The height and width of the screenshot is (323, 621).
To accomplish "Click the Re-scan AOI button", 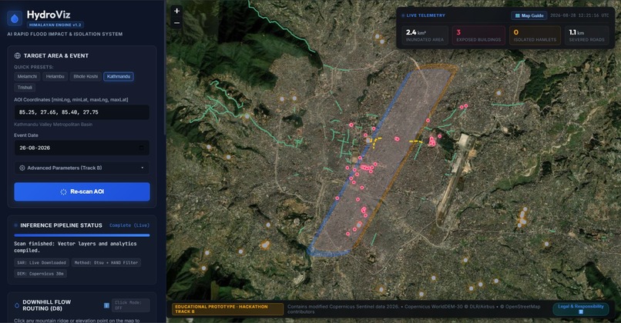I will click(x=82, y=191).
